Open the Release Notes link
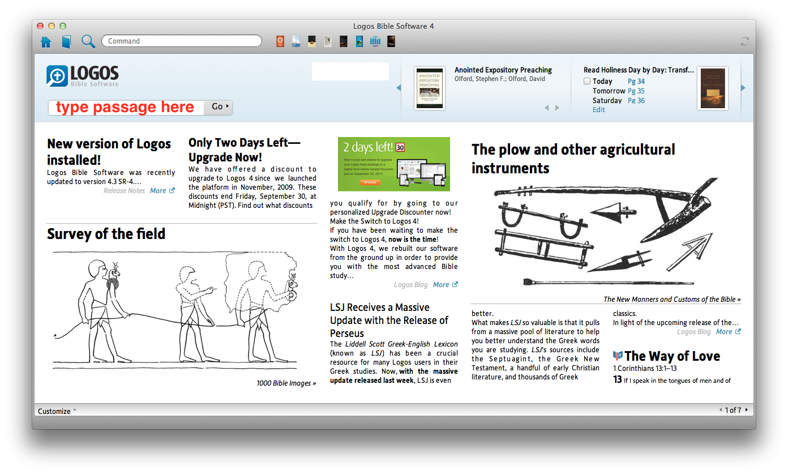788x474 pixels. coord(125,191)
